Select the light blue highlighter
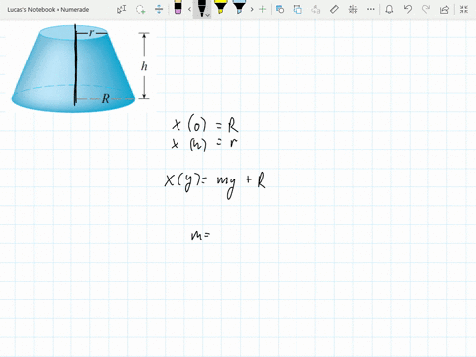476x357 pixels. (x=239, y=7)
